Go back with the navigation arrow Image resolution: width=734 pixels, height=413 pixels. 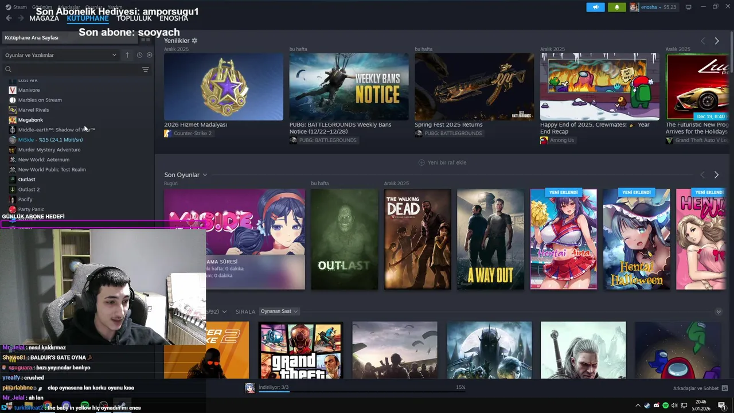pyautogui.click(x=9, y=18)
